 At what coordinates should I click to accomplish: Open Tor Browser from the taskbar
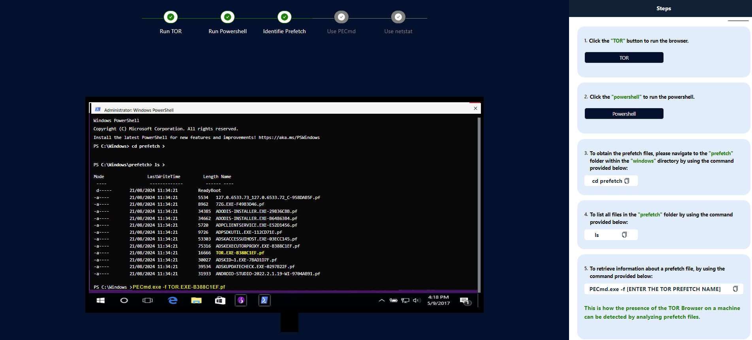[241, 301]
